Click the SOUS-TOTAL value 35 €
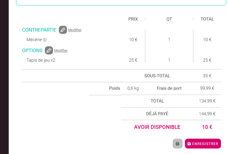Image resolution: width=228 pixels, height=154 pixels. tap(207, 76)
